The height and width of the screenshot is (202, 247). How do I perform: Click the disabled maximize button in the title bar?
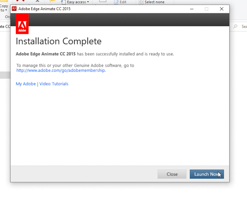(206, 9)
